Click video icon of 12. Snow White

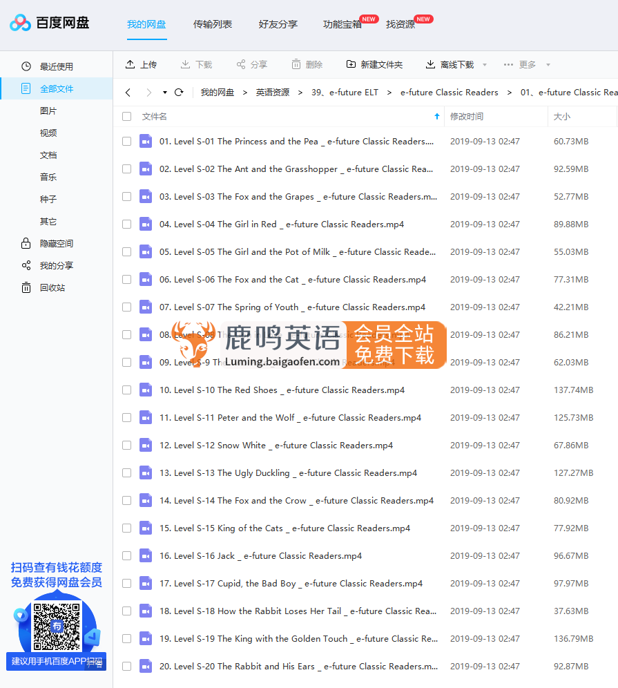[x=146, y=446]
